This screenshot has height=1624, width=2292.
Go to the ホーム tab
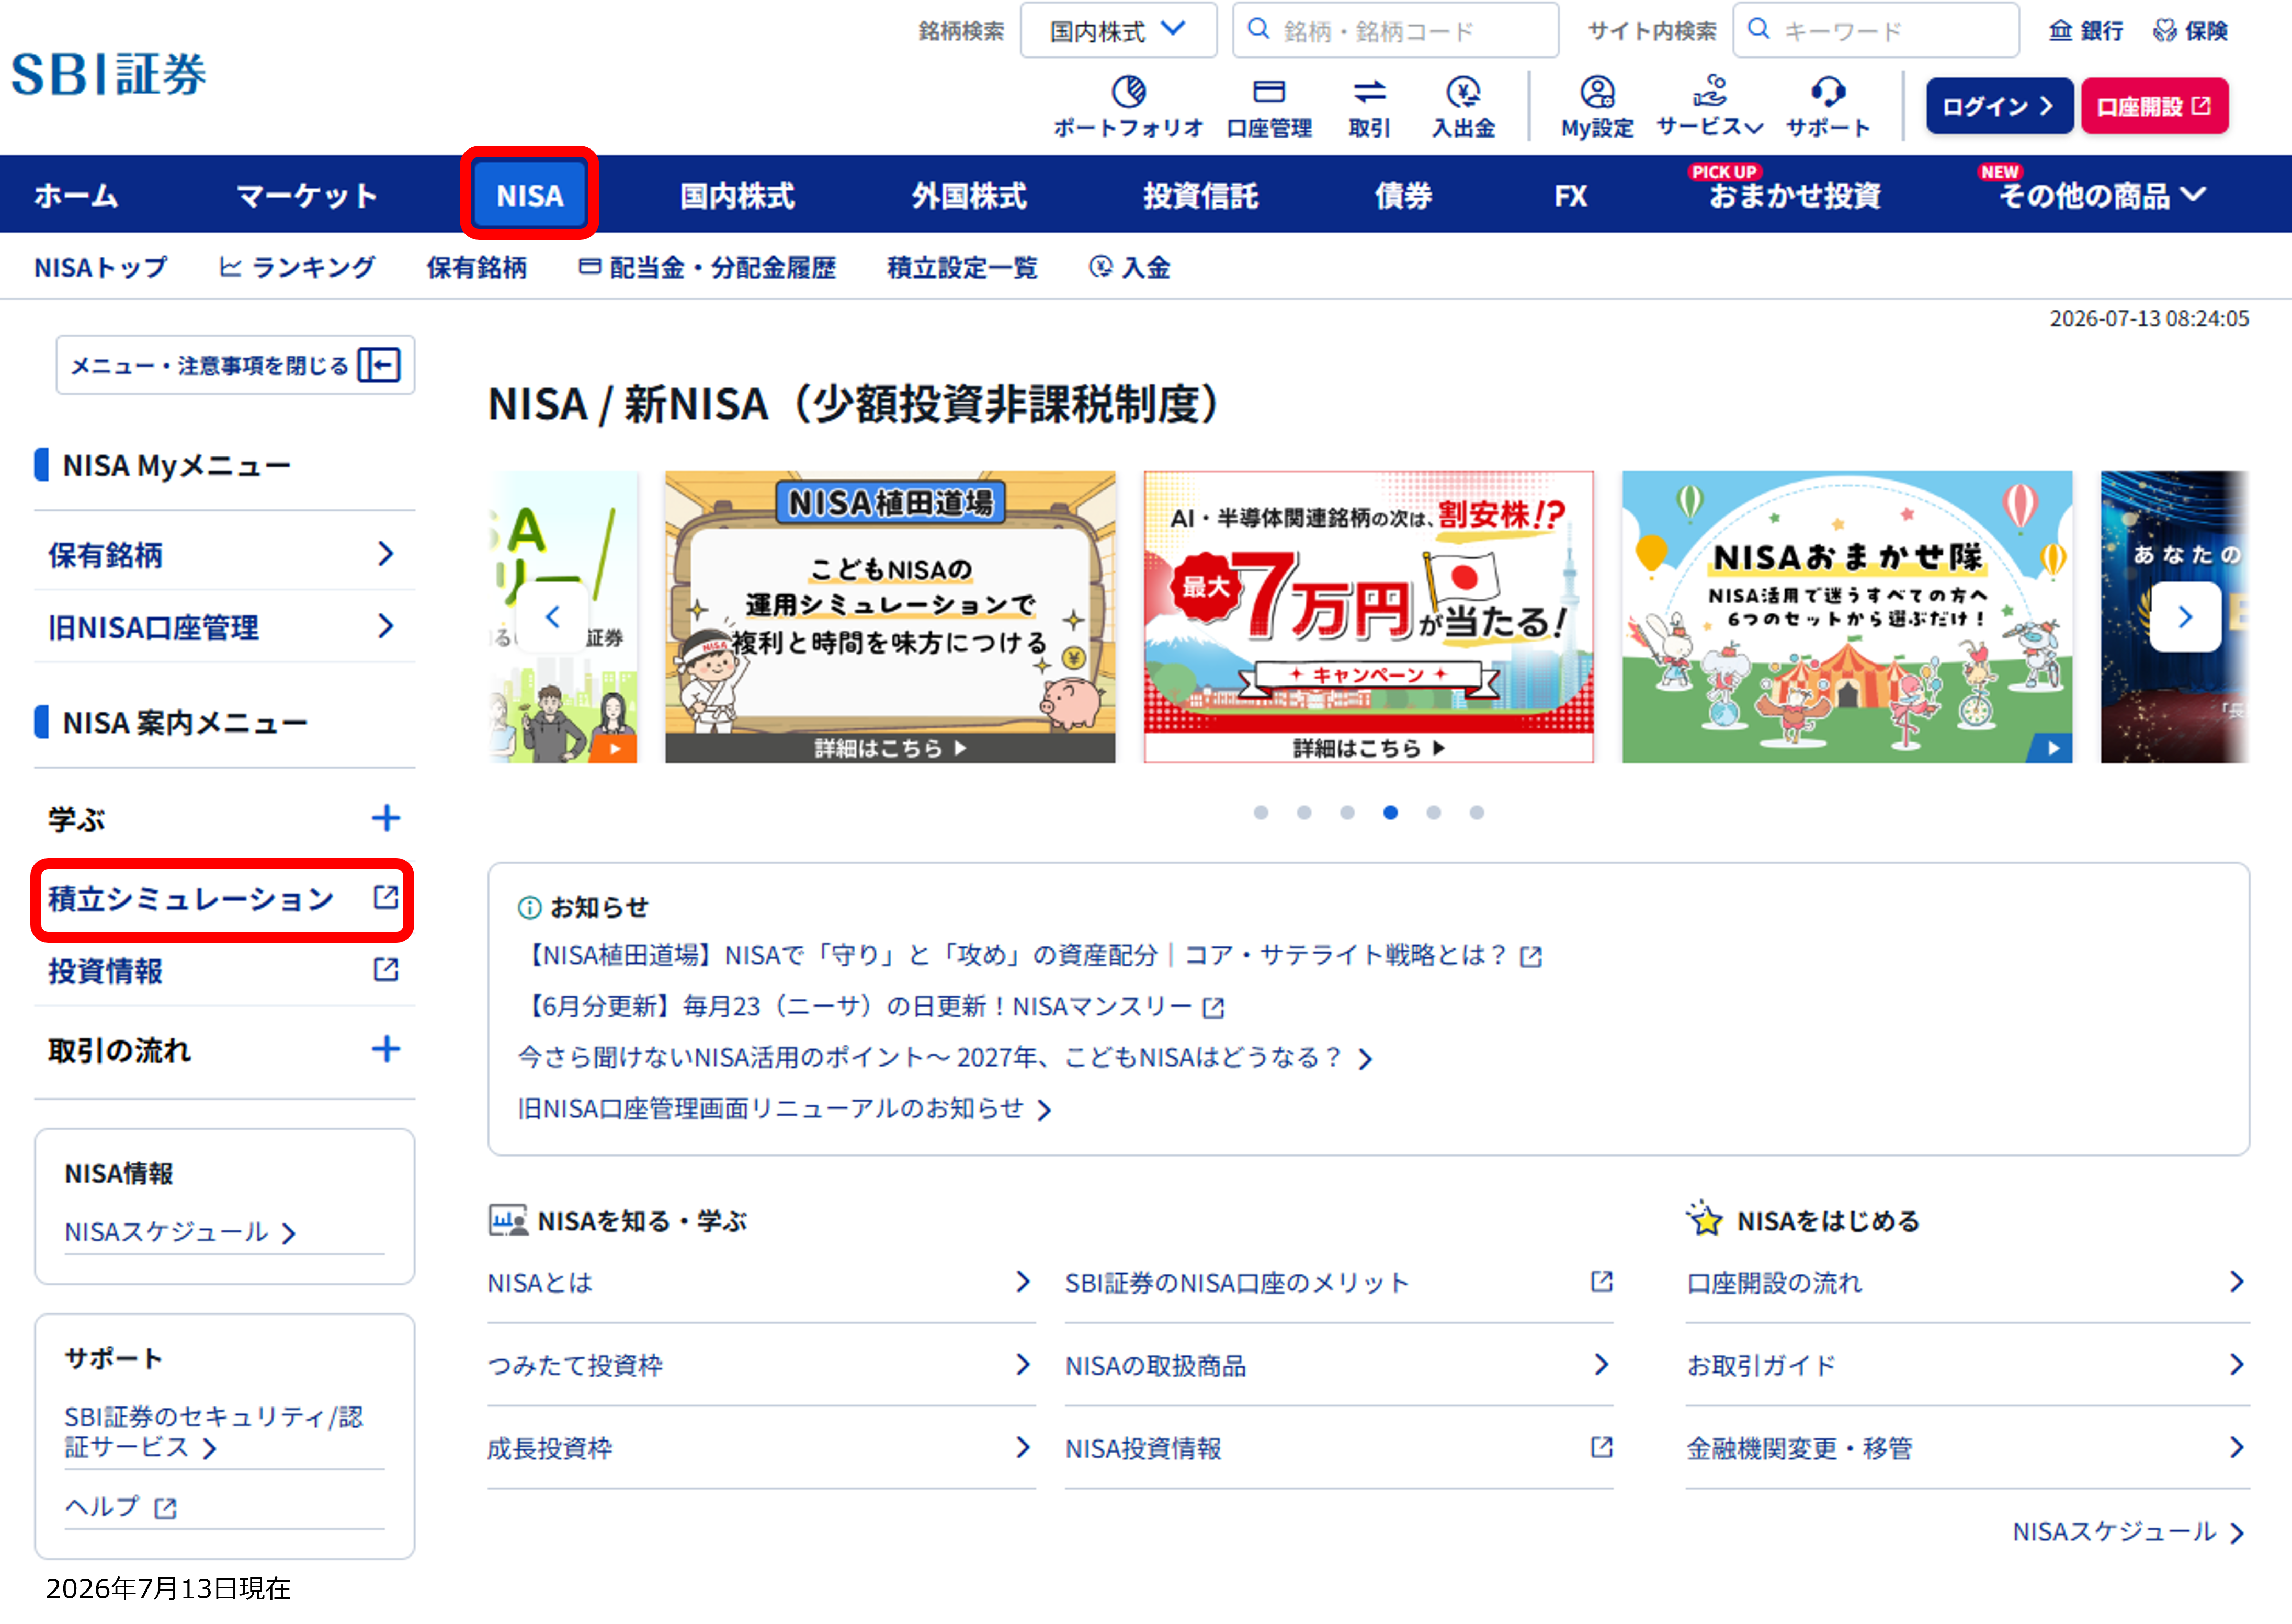coord(76,195)
